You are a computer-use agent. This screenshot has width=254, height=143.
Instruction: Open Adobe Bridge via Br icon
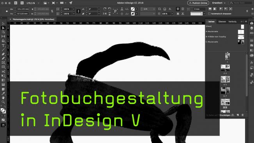16,3
